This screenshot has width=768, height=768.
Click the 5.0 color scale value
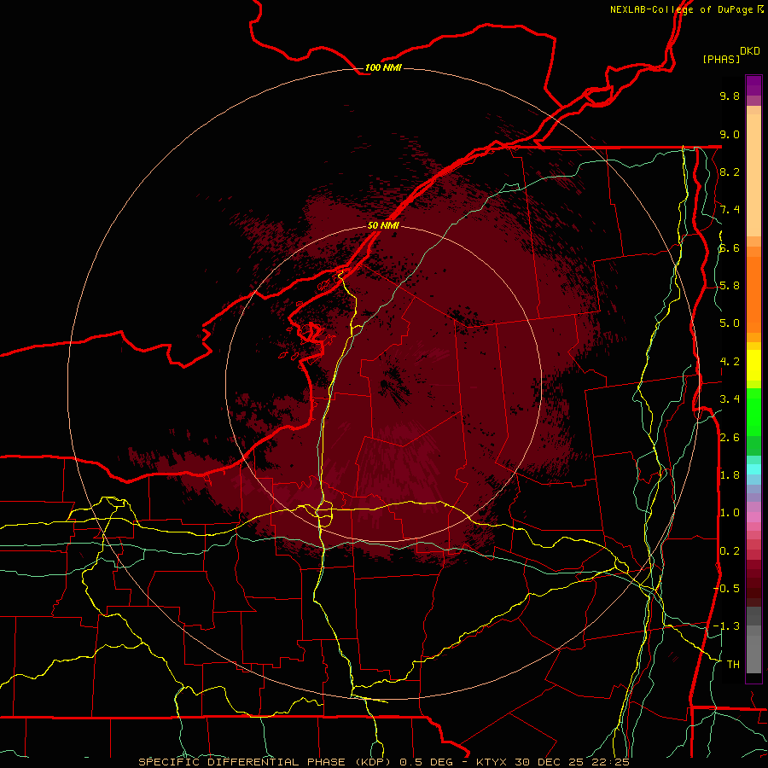[x=730, y=323]
